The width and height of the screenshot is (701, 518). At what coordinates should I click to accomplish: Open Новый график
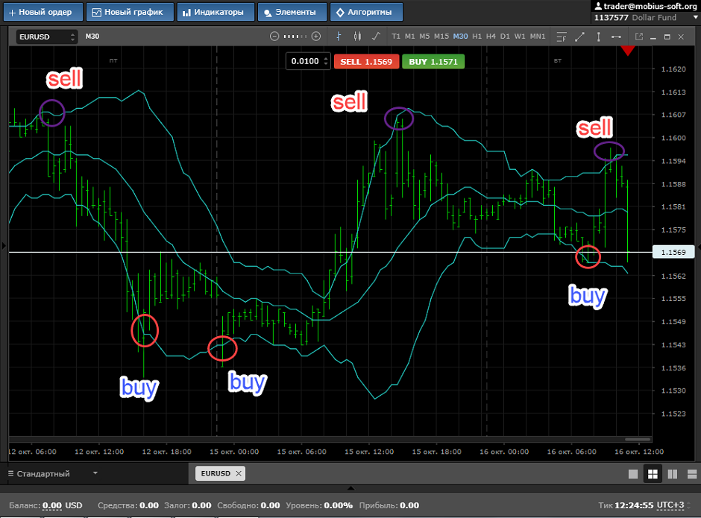tap(130, 12)
